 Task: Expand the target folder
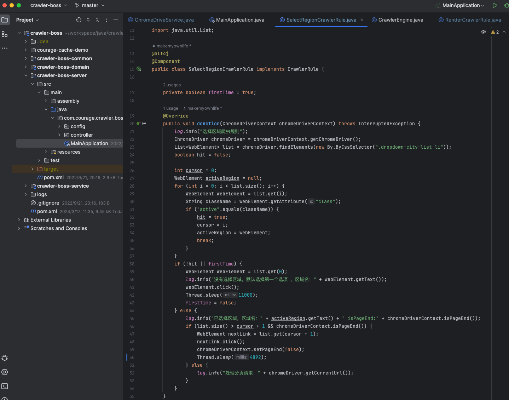pyautogui.click(x=32, y=169)
